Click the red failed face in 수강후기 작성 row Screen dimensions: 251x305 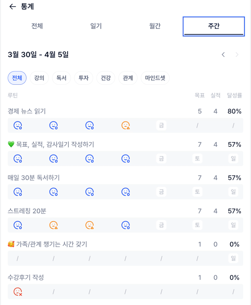coord(18,292)
